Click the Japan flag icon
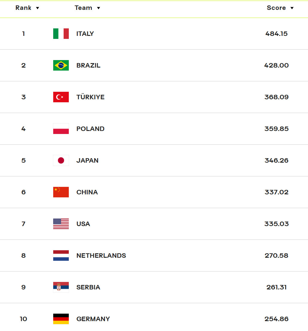The height and width of the screenshot is (331, 308). pyautogui.click(x=61, y=161)
